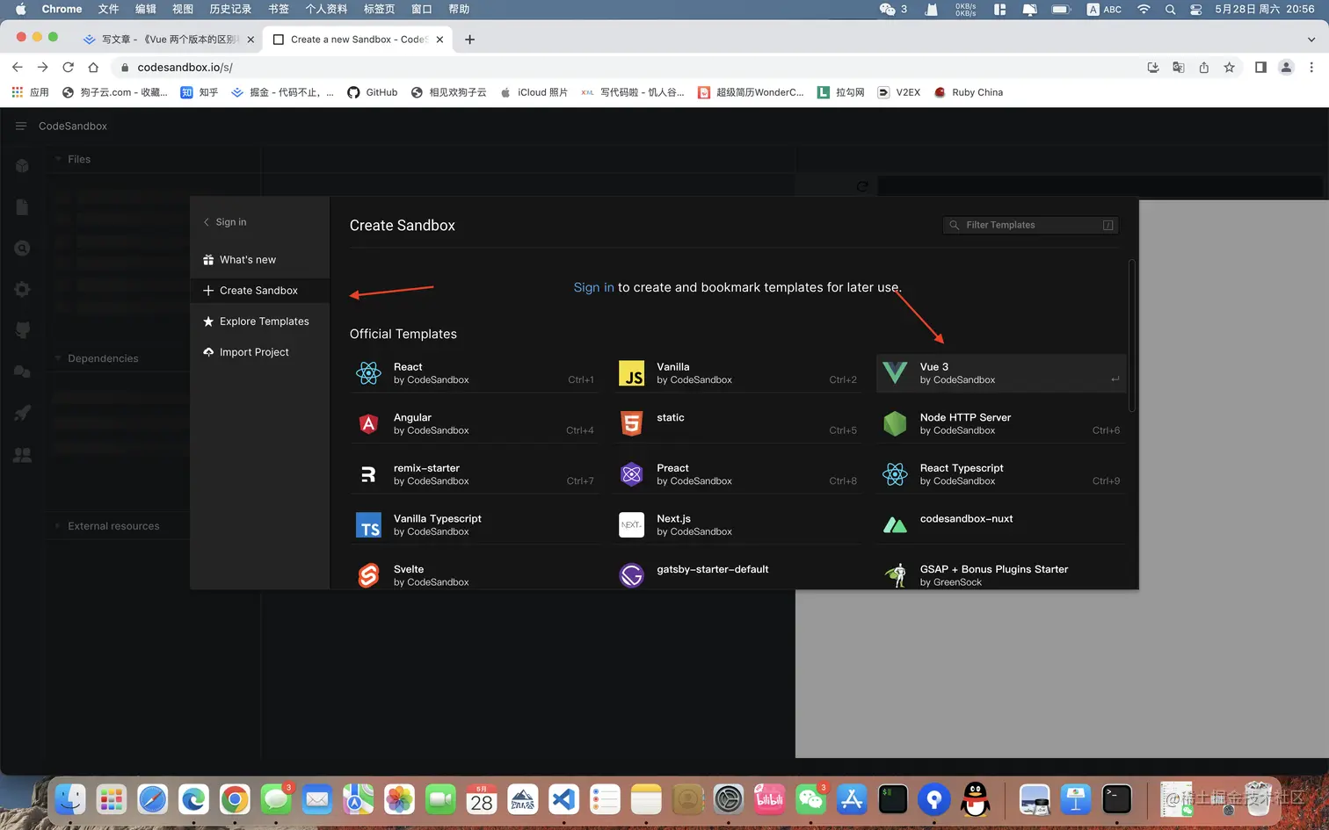Open the search sidebar icon
Viewport: 1329px width, 830px height.
pyautogui.click(x=23, y=249)
